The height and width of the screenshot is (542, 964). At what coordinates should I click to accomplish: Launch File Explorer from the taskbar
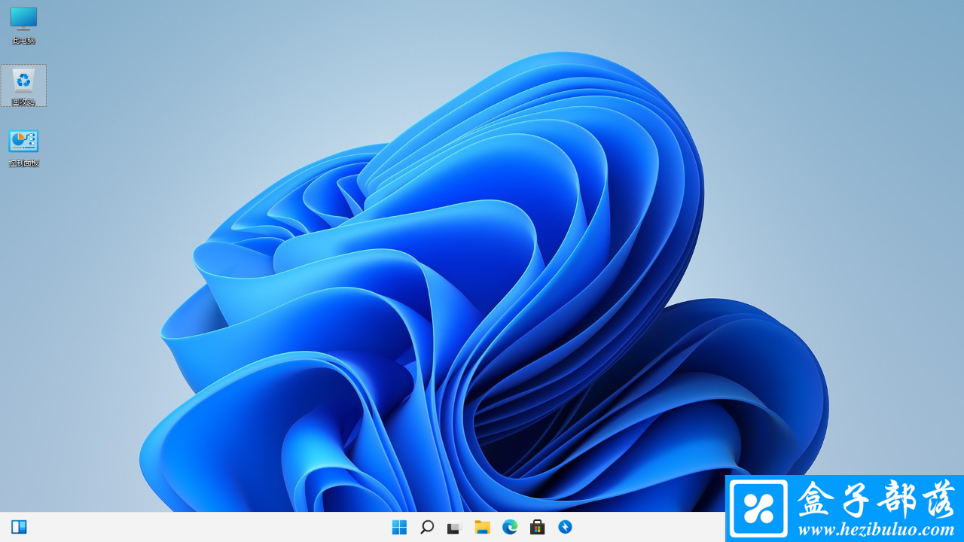tap(482, 527)
